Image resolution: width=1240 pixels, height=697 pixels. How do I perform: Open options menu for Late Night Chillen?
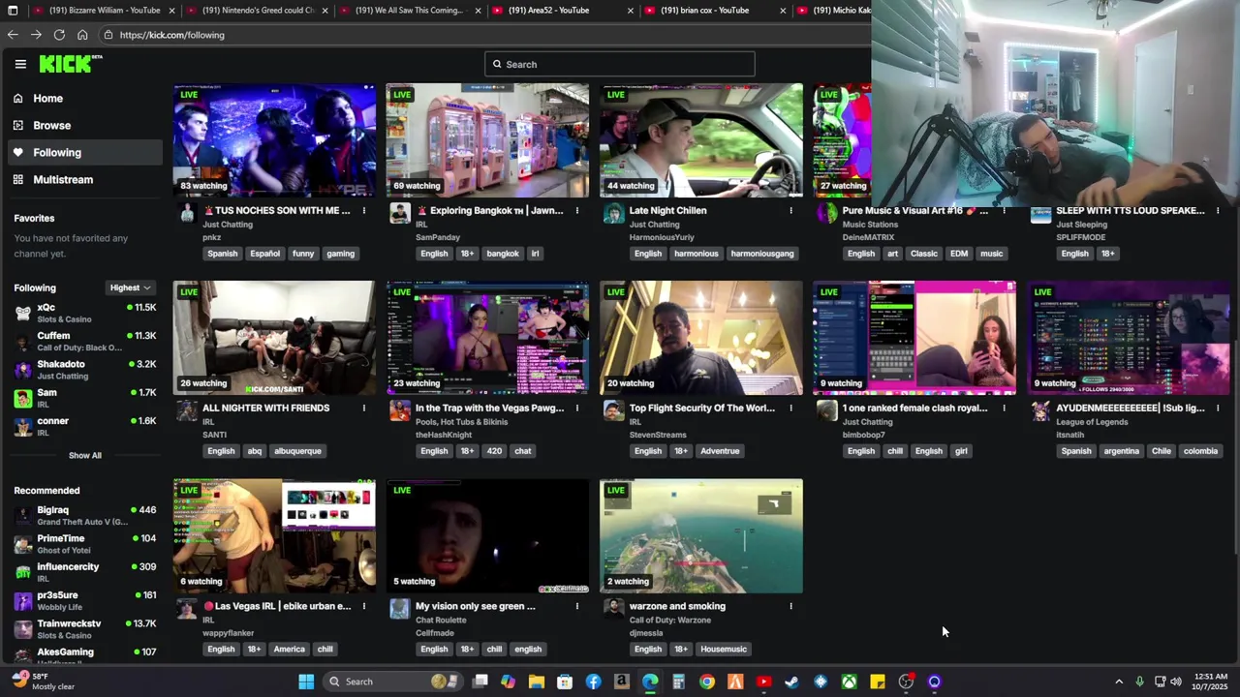point(790,210)
